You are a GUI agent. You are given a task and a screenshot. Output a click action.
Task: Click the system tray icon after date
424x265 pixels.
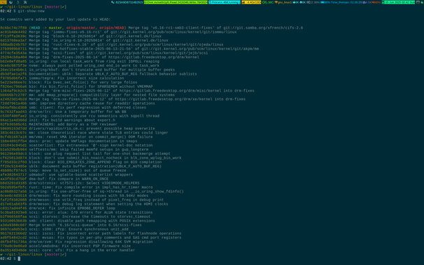click(x=418, y=2)
